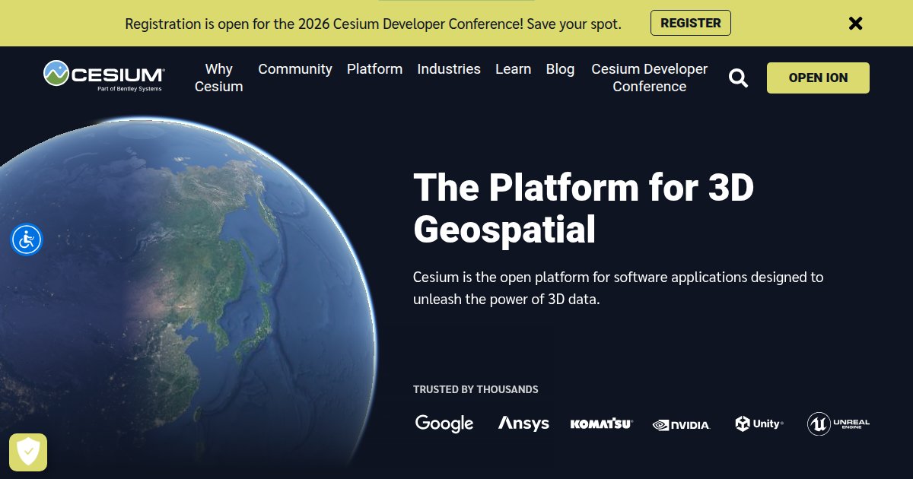Click the Unreal Engine logo
The image size is (913, 479).
click(838, 423)
